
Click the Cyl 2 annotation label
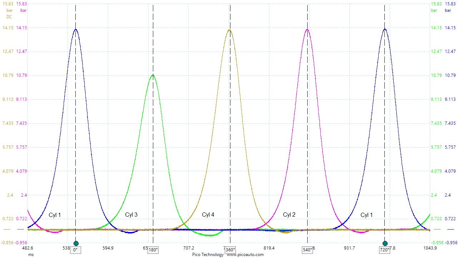coord(289,215)
